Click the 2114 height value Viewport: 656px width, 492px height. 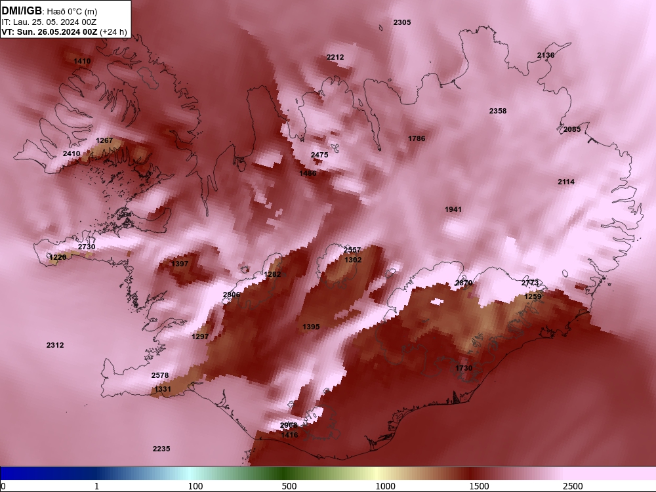pos(566,182)
